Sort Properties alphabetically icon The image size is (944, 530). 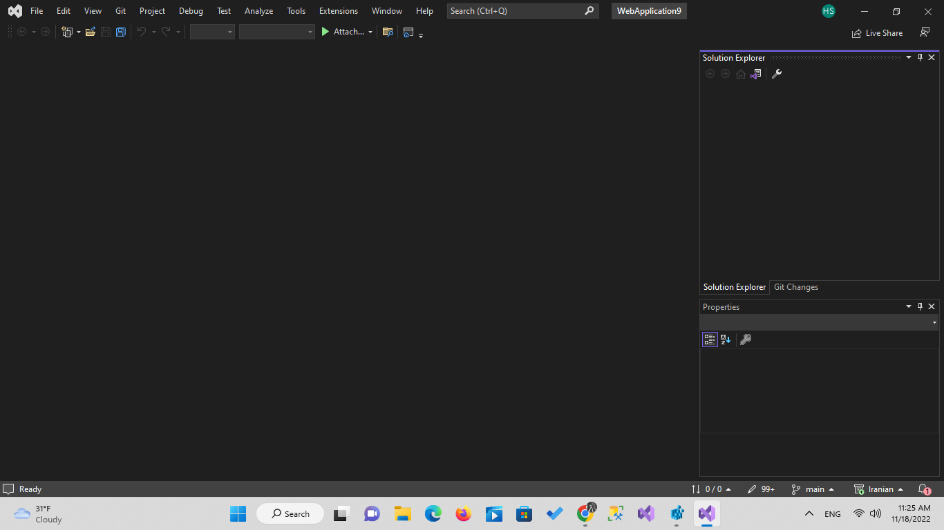(x=726, y=340)
